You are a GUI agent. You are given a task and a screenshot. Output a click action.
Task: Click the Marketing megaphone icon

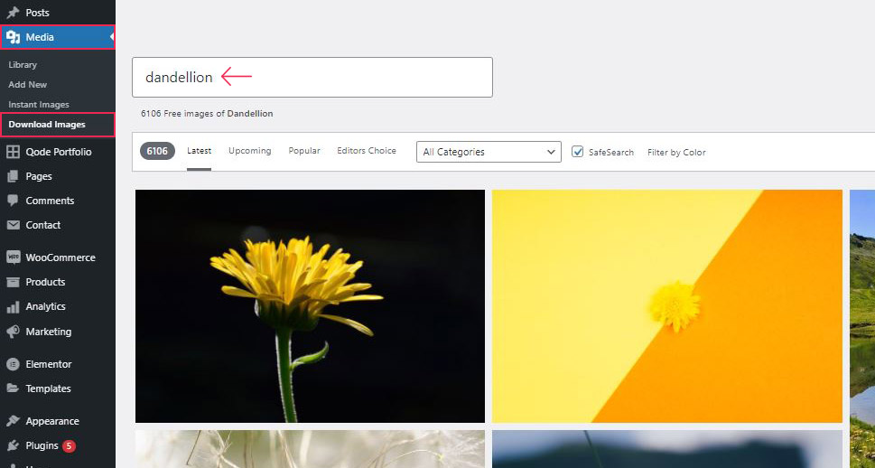(x=13, y=332)
